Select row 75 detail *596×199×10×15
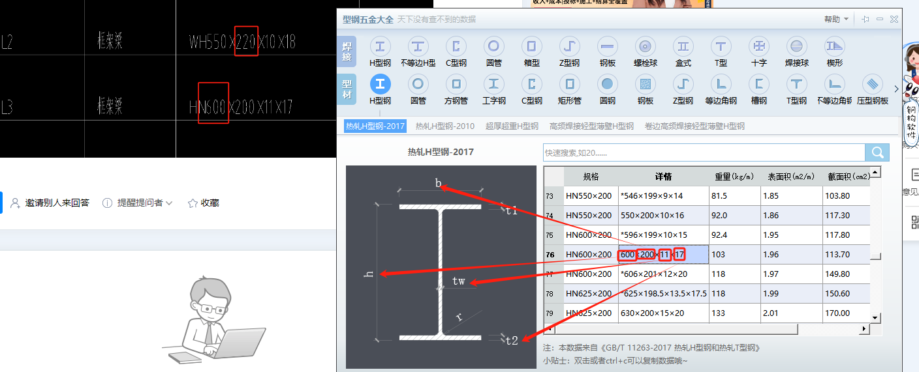The width and height of the screenshot is (919, 372). coord(664,235)
